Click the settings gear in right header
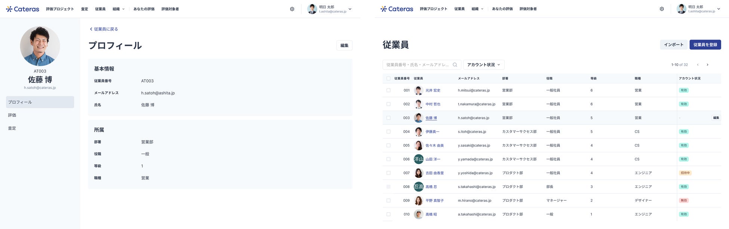The image size is (729, 229). [x=662, y=9]
